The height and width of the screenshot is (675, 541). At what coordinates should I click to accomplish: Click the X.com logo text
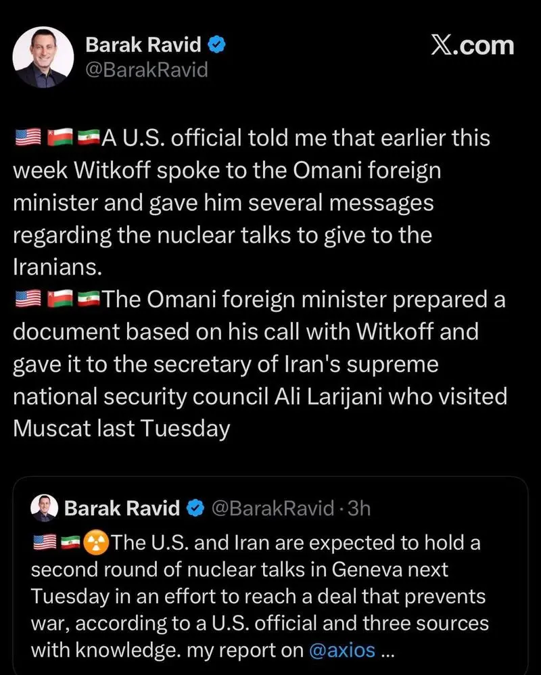click(473, 46)
